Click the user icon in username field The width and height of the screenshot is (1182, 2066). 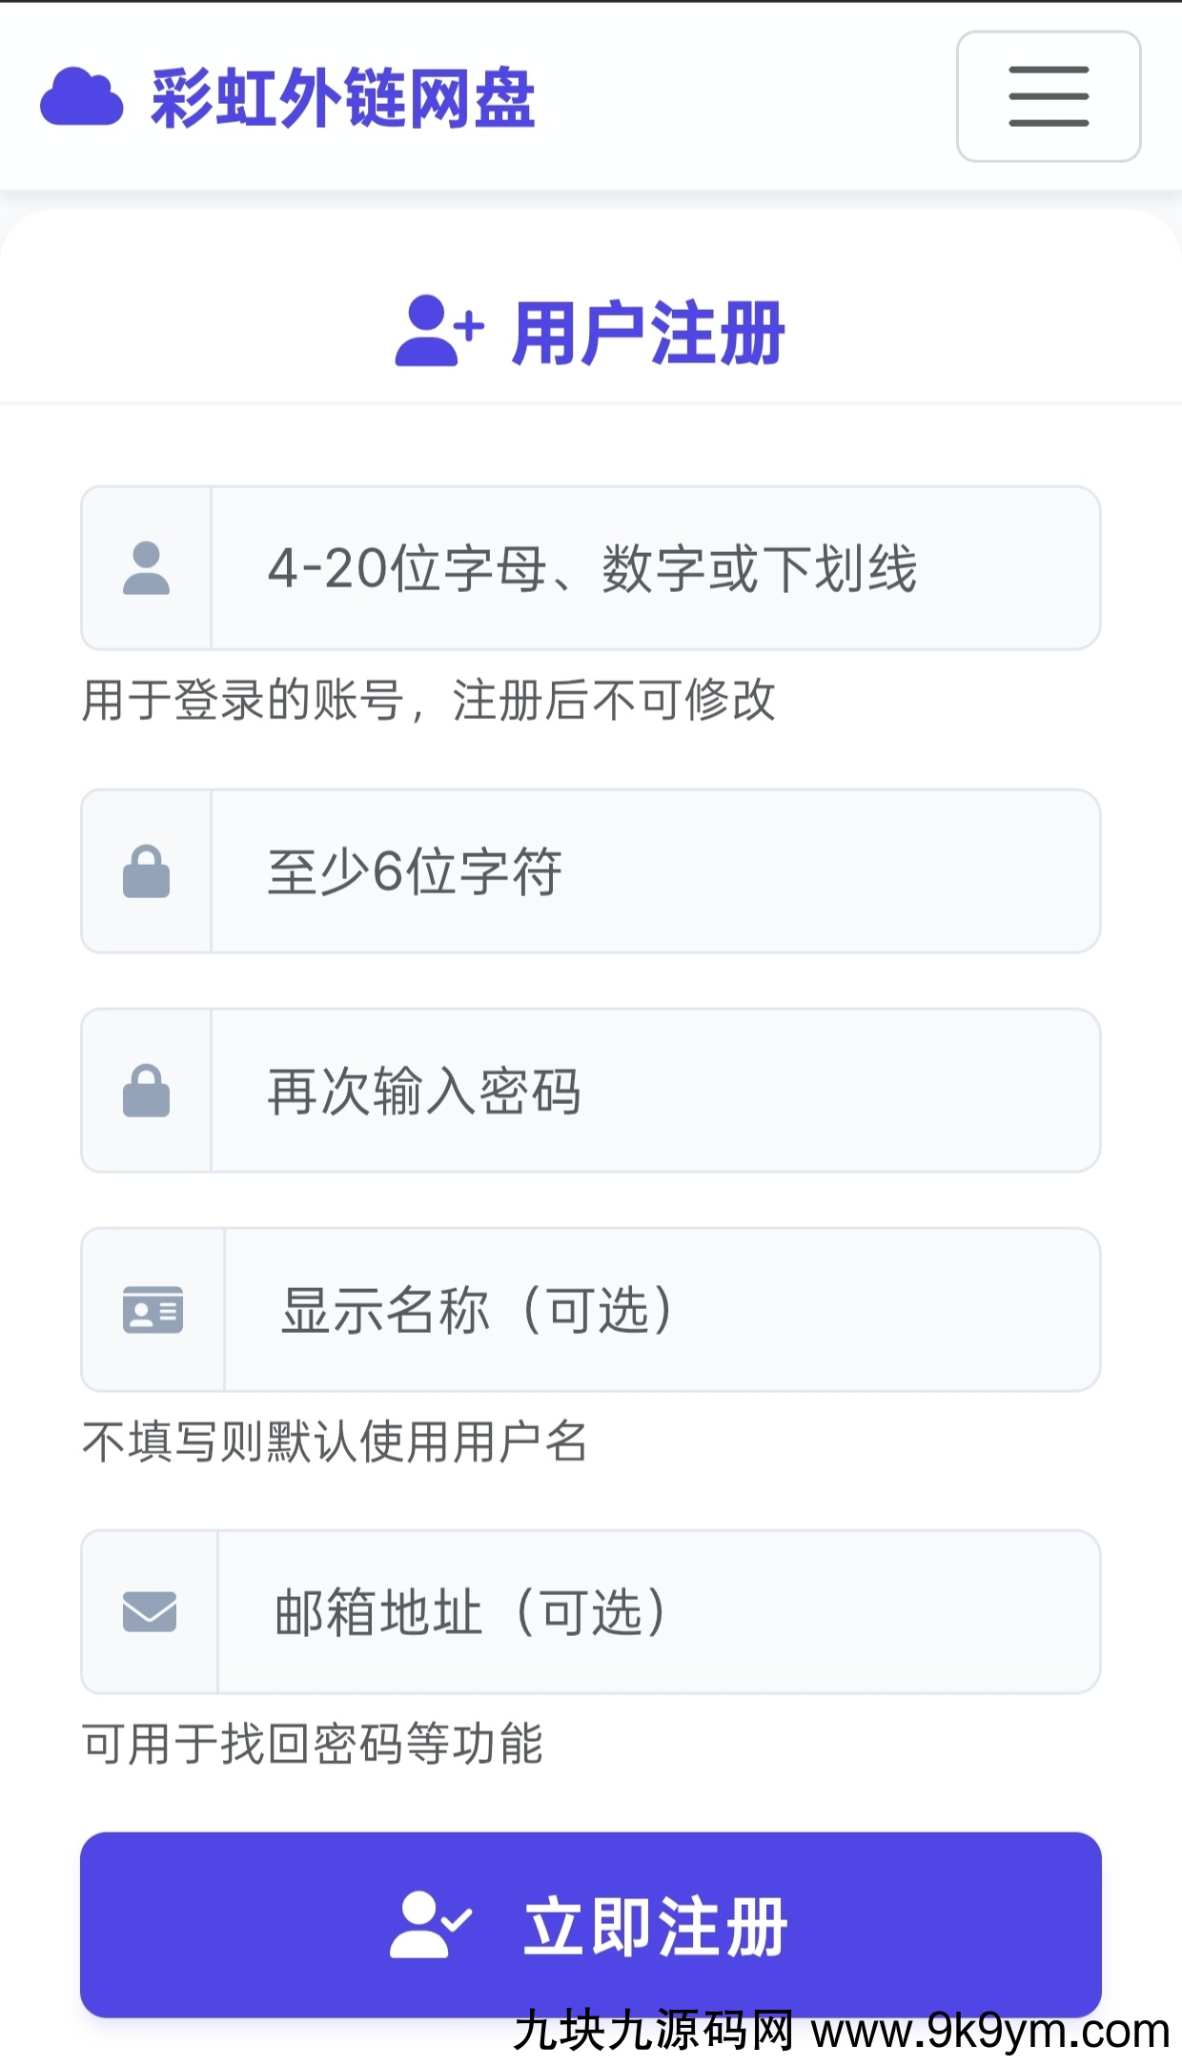(147, 568)
